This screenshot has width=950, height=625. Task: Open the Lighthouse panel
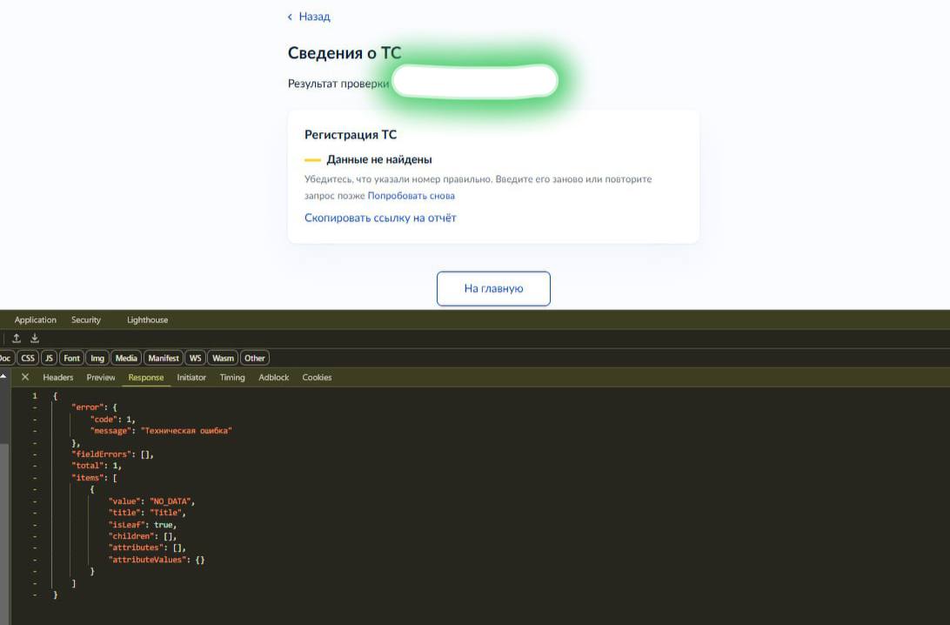tap(147, 319)
